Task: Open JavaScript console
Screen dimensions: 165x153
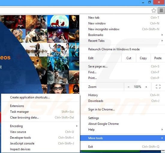Action: 40,143
